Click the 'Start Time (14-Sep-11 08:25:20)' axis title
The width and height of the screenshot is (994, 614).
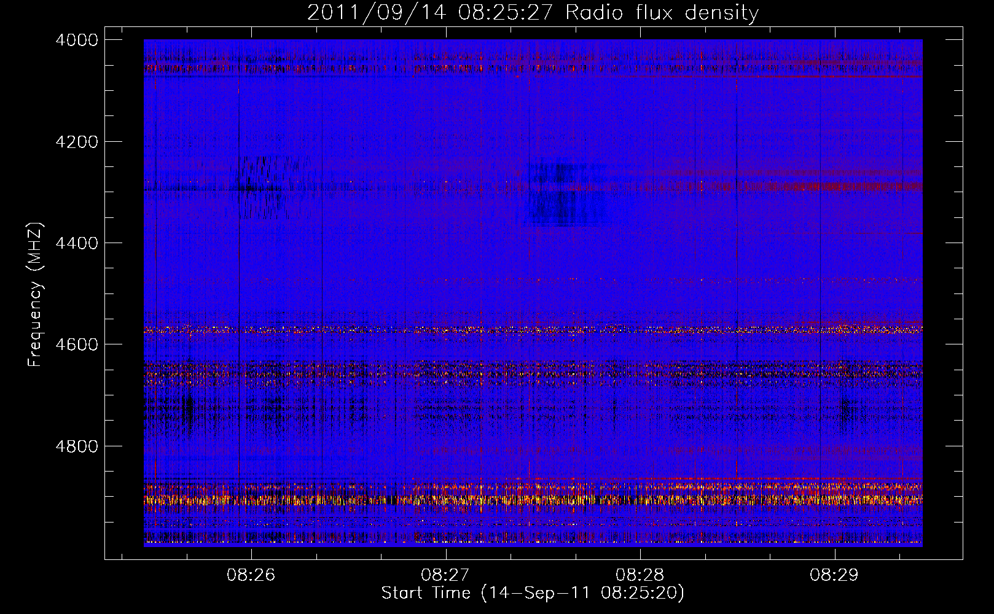pos(533,593)
